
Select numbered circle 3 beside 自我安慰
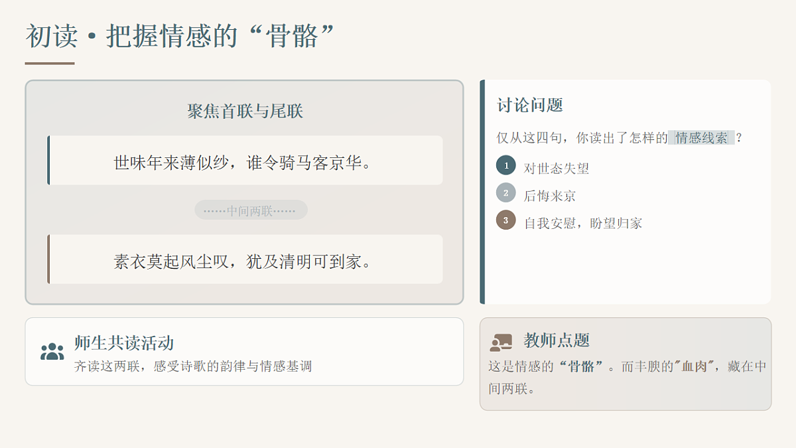(506, 220)
